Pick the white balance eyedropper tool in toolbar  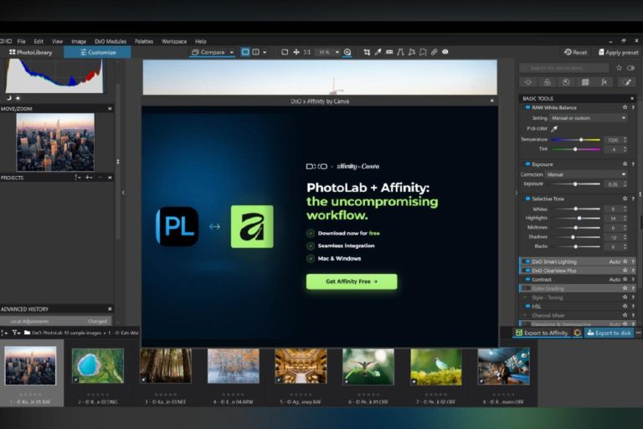coord(378,52)
